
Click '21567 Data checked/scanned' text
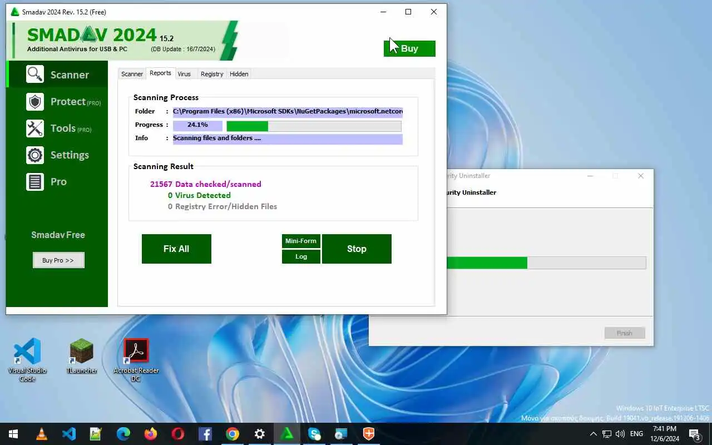click(x=205, y=184)
